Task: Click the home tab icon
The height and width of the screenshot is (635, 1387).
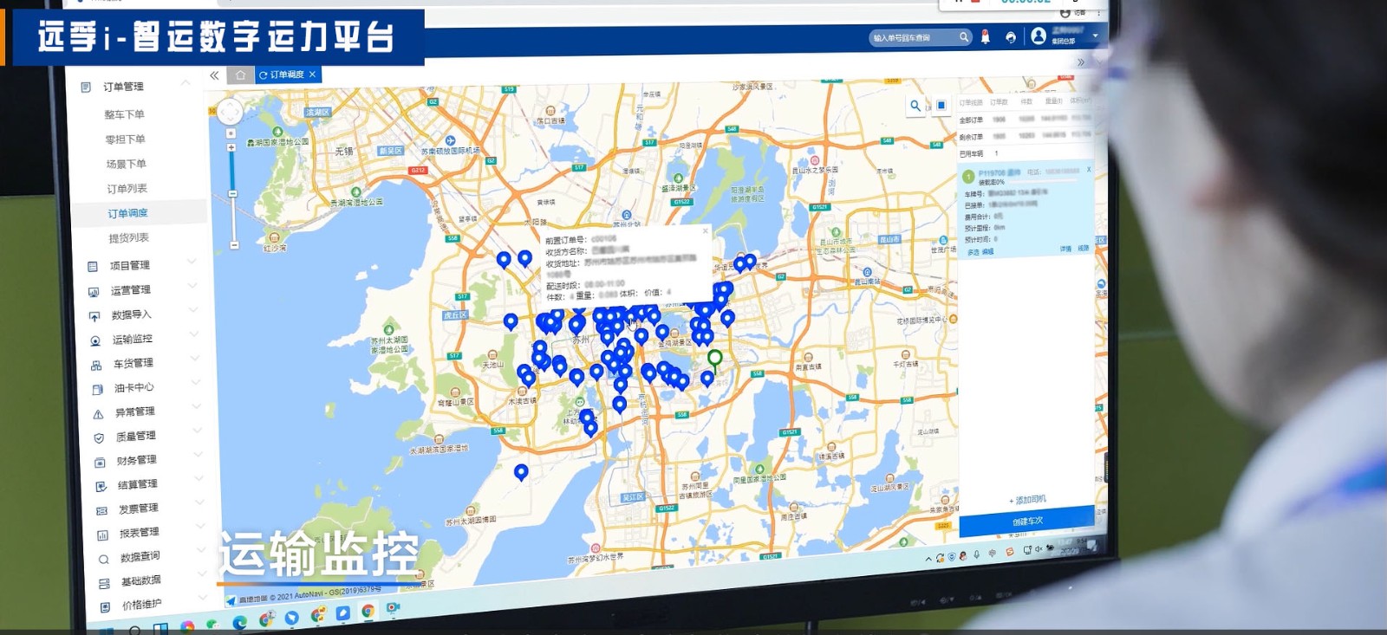Action: coord(240,75)
